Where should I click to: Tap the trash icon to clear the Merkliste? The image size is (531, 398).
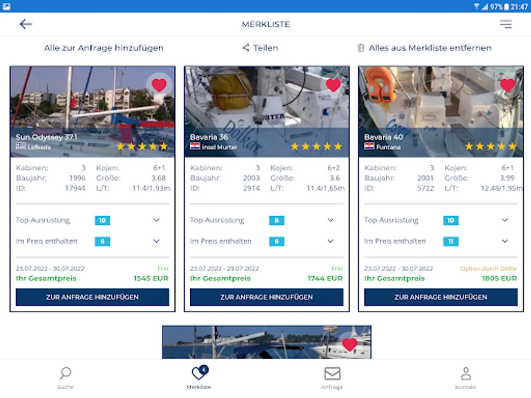pyautogui.click(x=361, y=48)
